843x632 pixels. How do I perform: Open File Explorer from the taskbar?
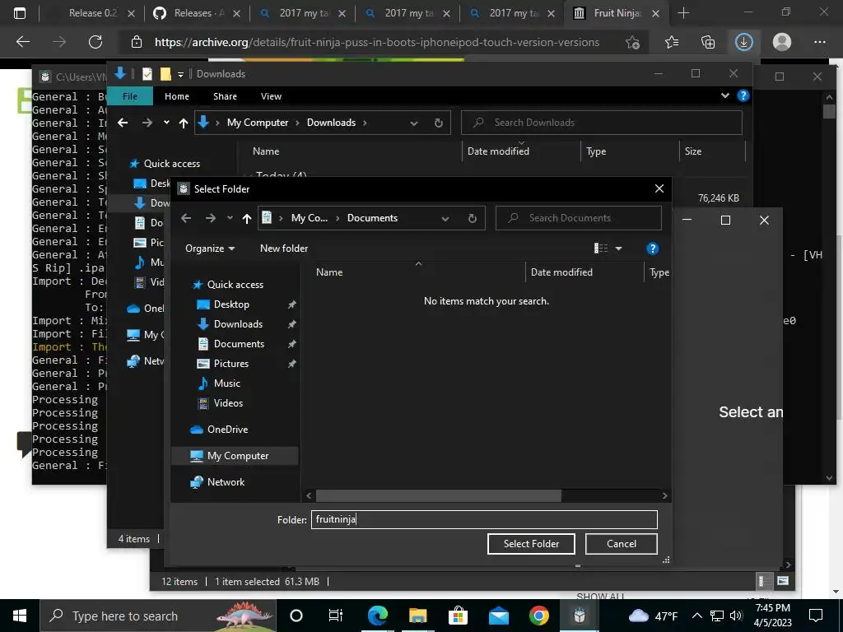tap(417, 616)
